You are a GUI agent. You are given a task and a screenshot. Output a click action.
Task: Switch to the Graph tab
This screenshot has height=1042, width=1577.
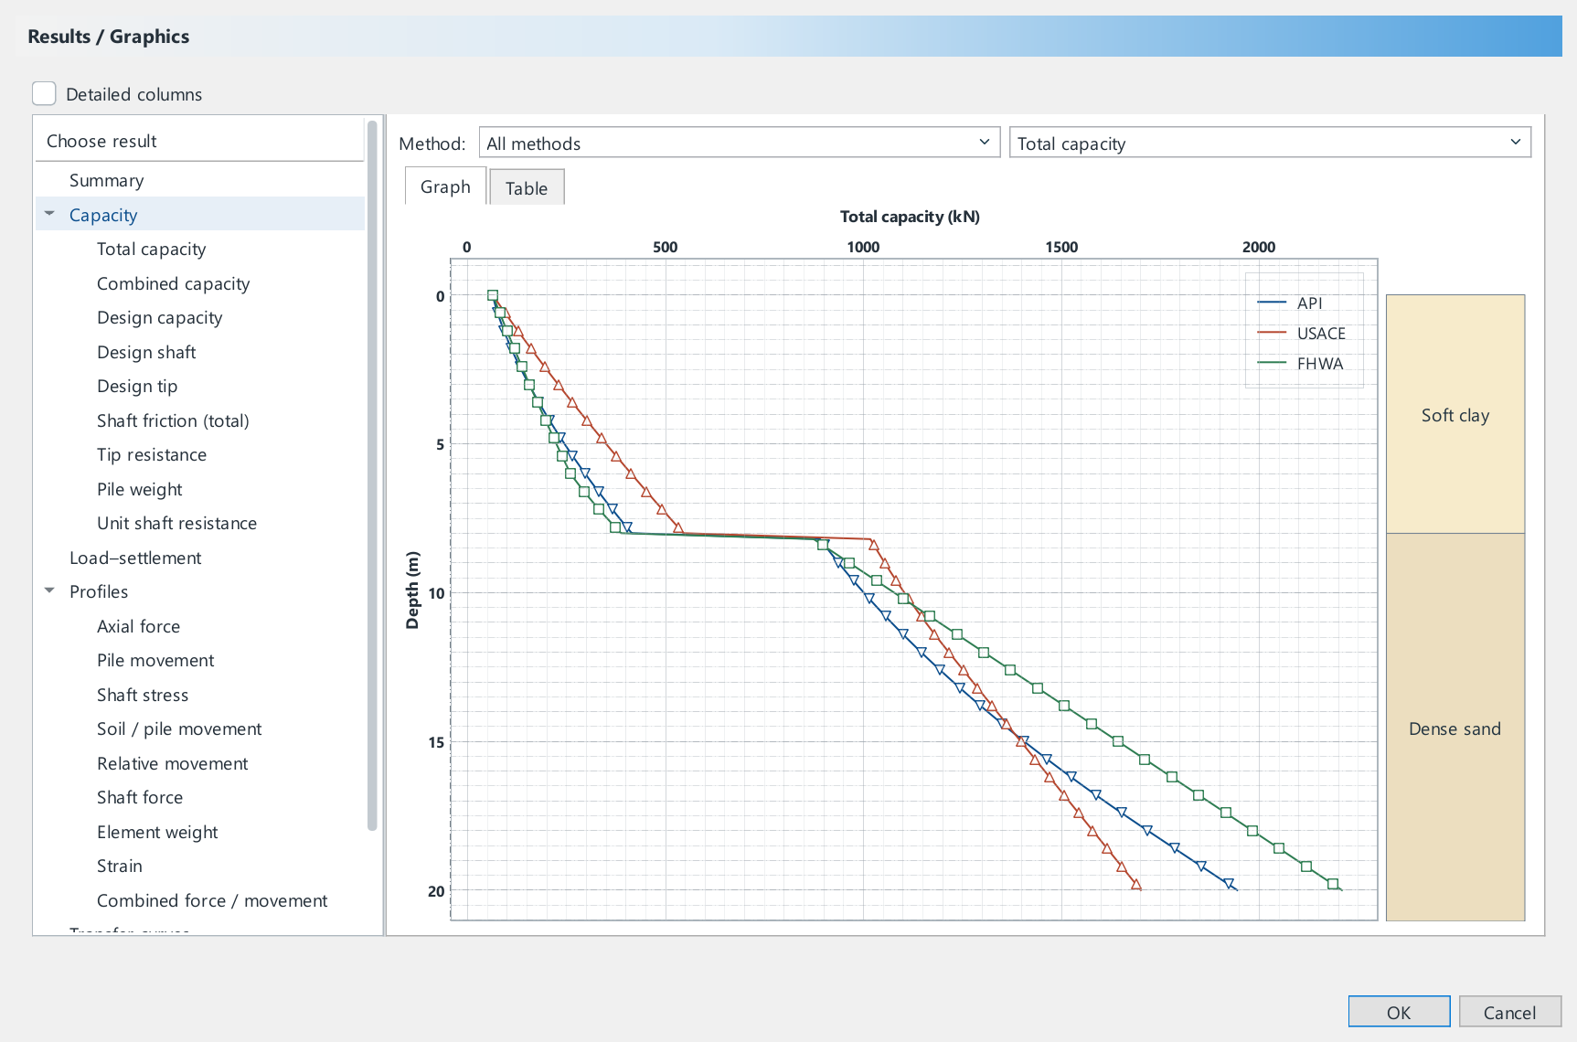445,186
